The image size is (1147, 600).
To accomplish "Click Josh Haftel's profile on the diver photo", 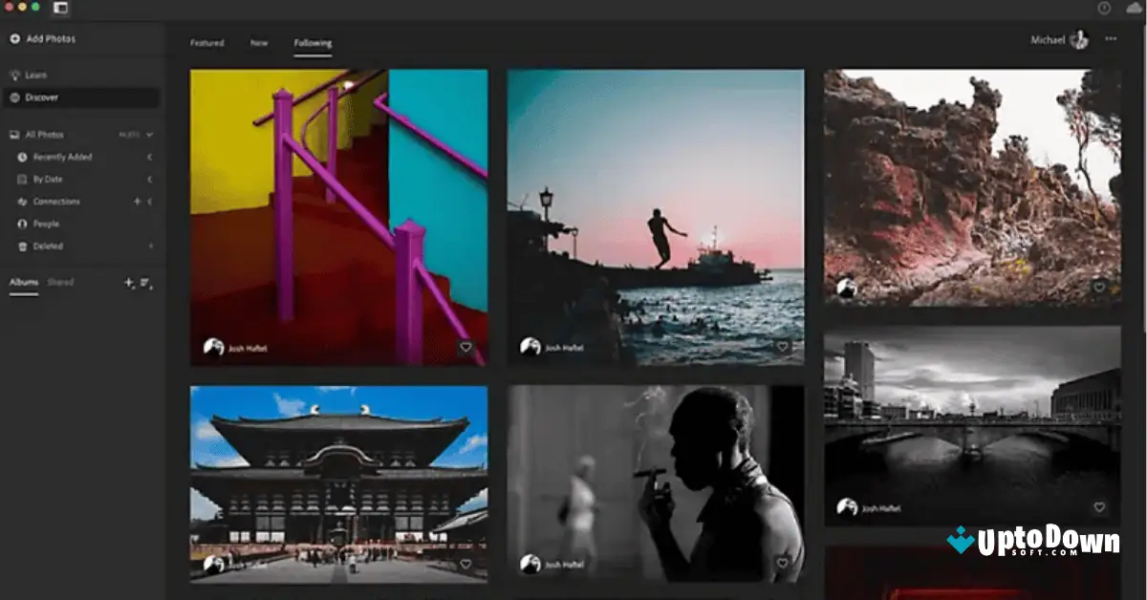I will [x=531, y=347].
